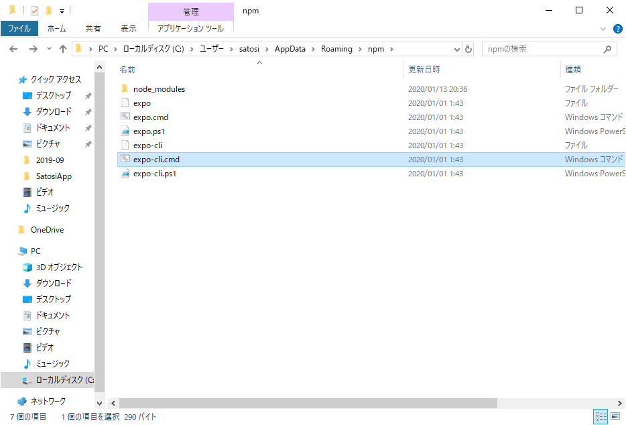
Task: Click the search magnifier icon
Action: (608, 49)
